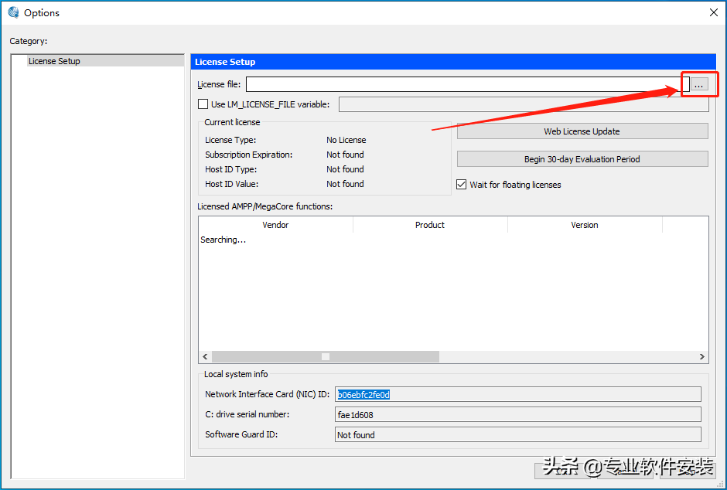Click 'Not found' next to Host ID Type
The width and height of the screenshot is (727, 490).
(345, 169)
